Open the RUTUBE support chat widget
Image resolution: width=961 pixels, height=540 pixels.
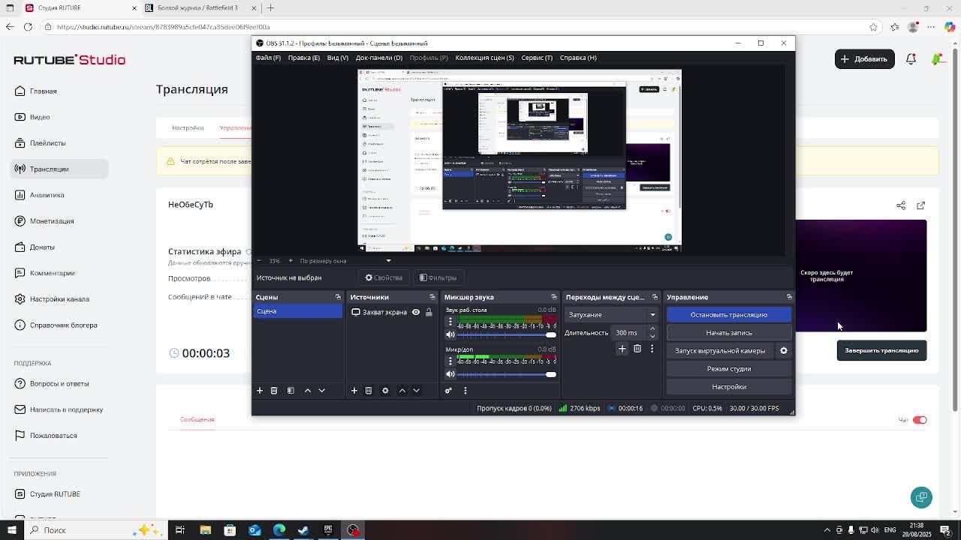921,497
